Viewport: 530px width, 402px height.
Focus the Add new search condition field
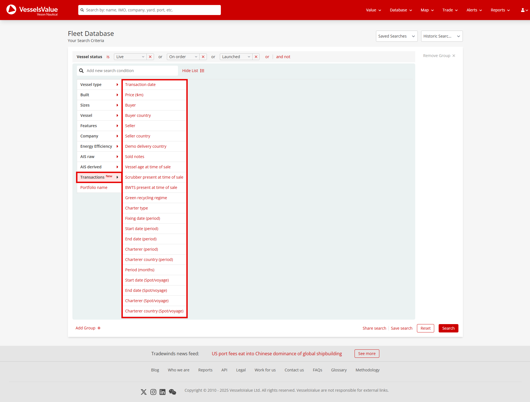coord(131,71)
